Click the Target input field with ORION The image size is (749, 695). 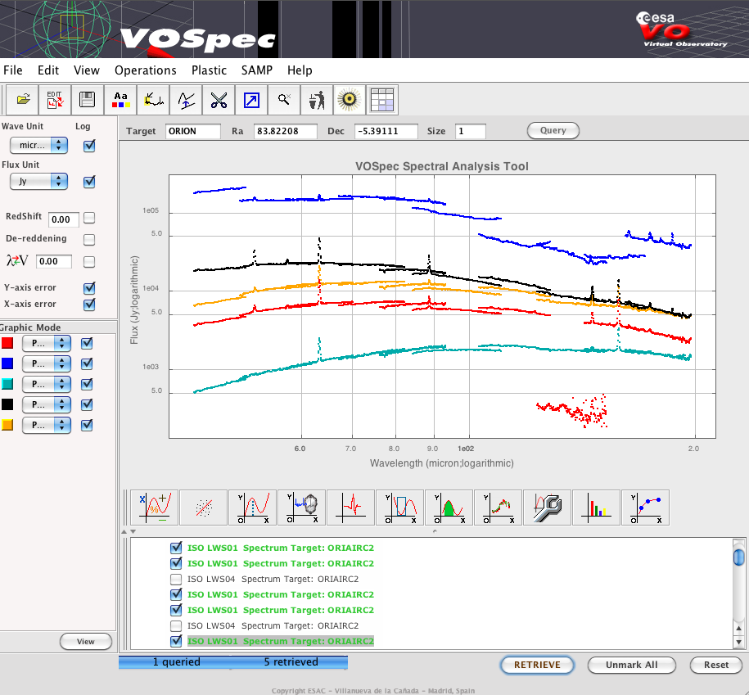tap(193, 131)
